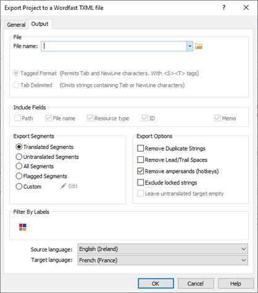This screenshot has width=258, height=293.
Task: Select the Untranslated Segments radio button
Action: 19,157
